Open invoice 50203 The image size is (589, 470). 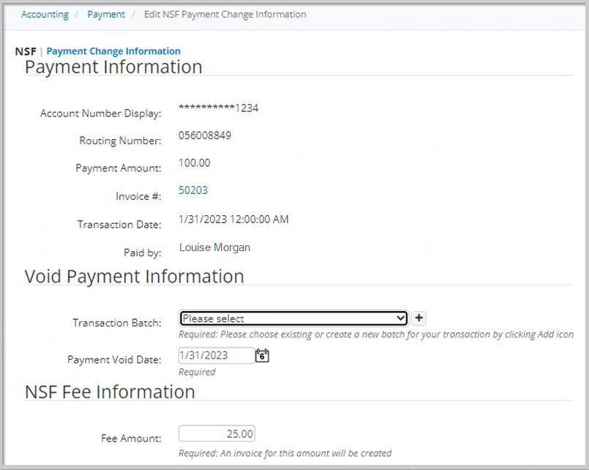coord(193,190)
